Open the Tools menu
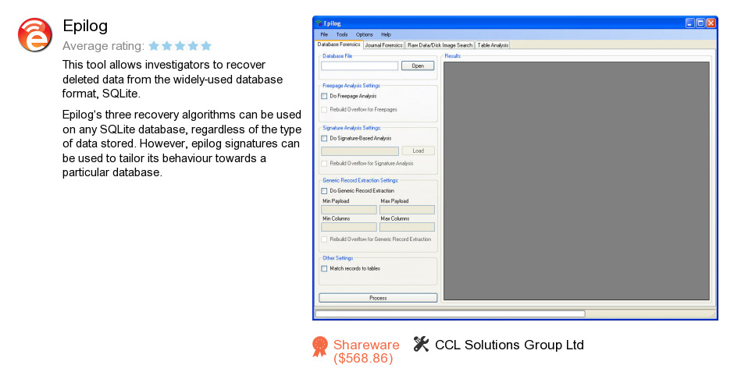The image size is (734, 386). point(342,34)
